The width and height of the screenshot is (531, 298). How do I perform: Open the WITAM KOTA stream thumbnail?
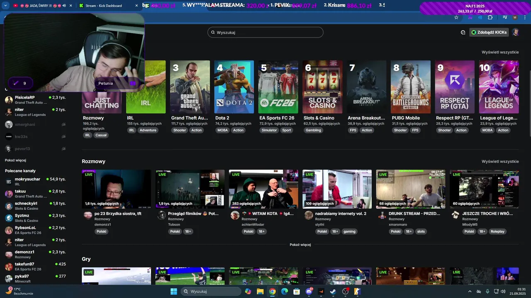point(263,189)
